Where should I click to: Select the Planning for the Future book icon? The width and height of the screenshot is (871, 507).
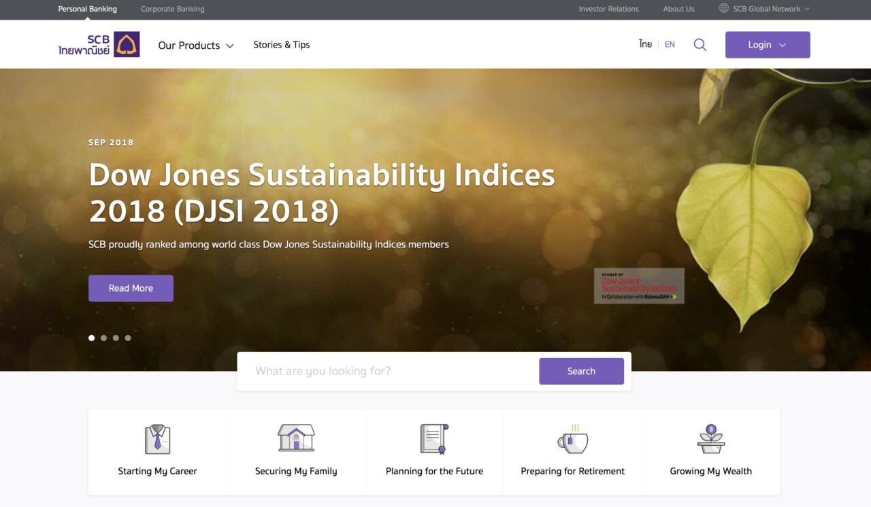click(x=434, y=439)
